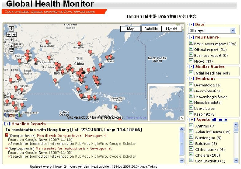Zoom out the map with minus icon

(x=11, y=52)
